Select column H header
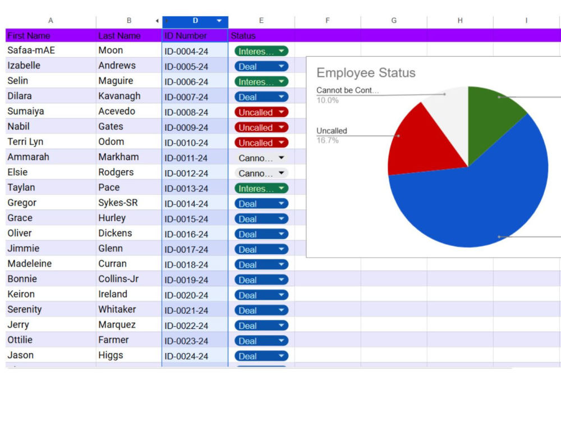The image size is (561, 421). click(460, 21)
